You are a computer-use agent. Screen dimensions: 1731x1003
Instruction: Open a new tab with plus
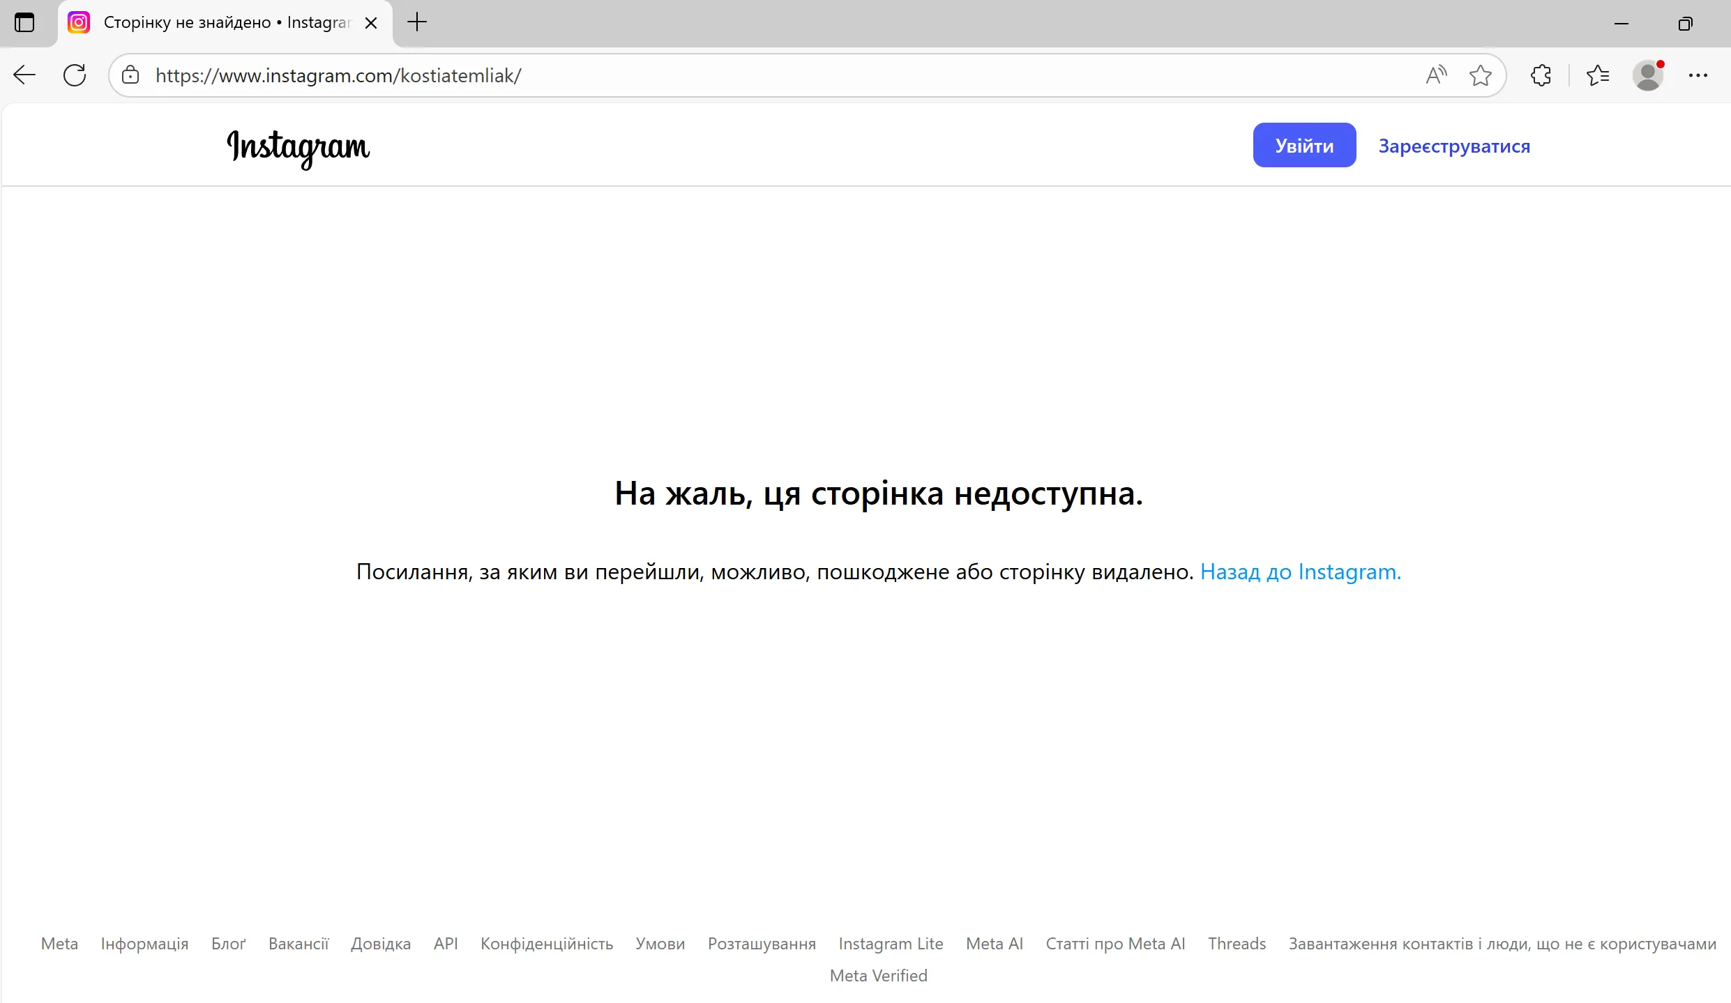(416, 22)
